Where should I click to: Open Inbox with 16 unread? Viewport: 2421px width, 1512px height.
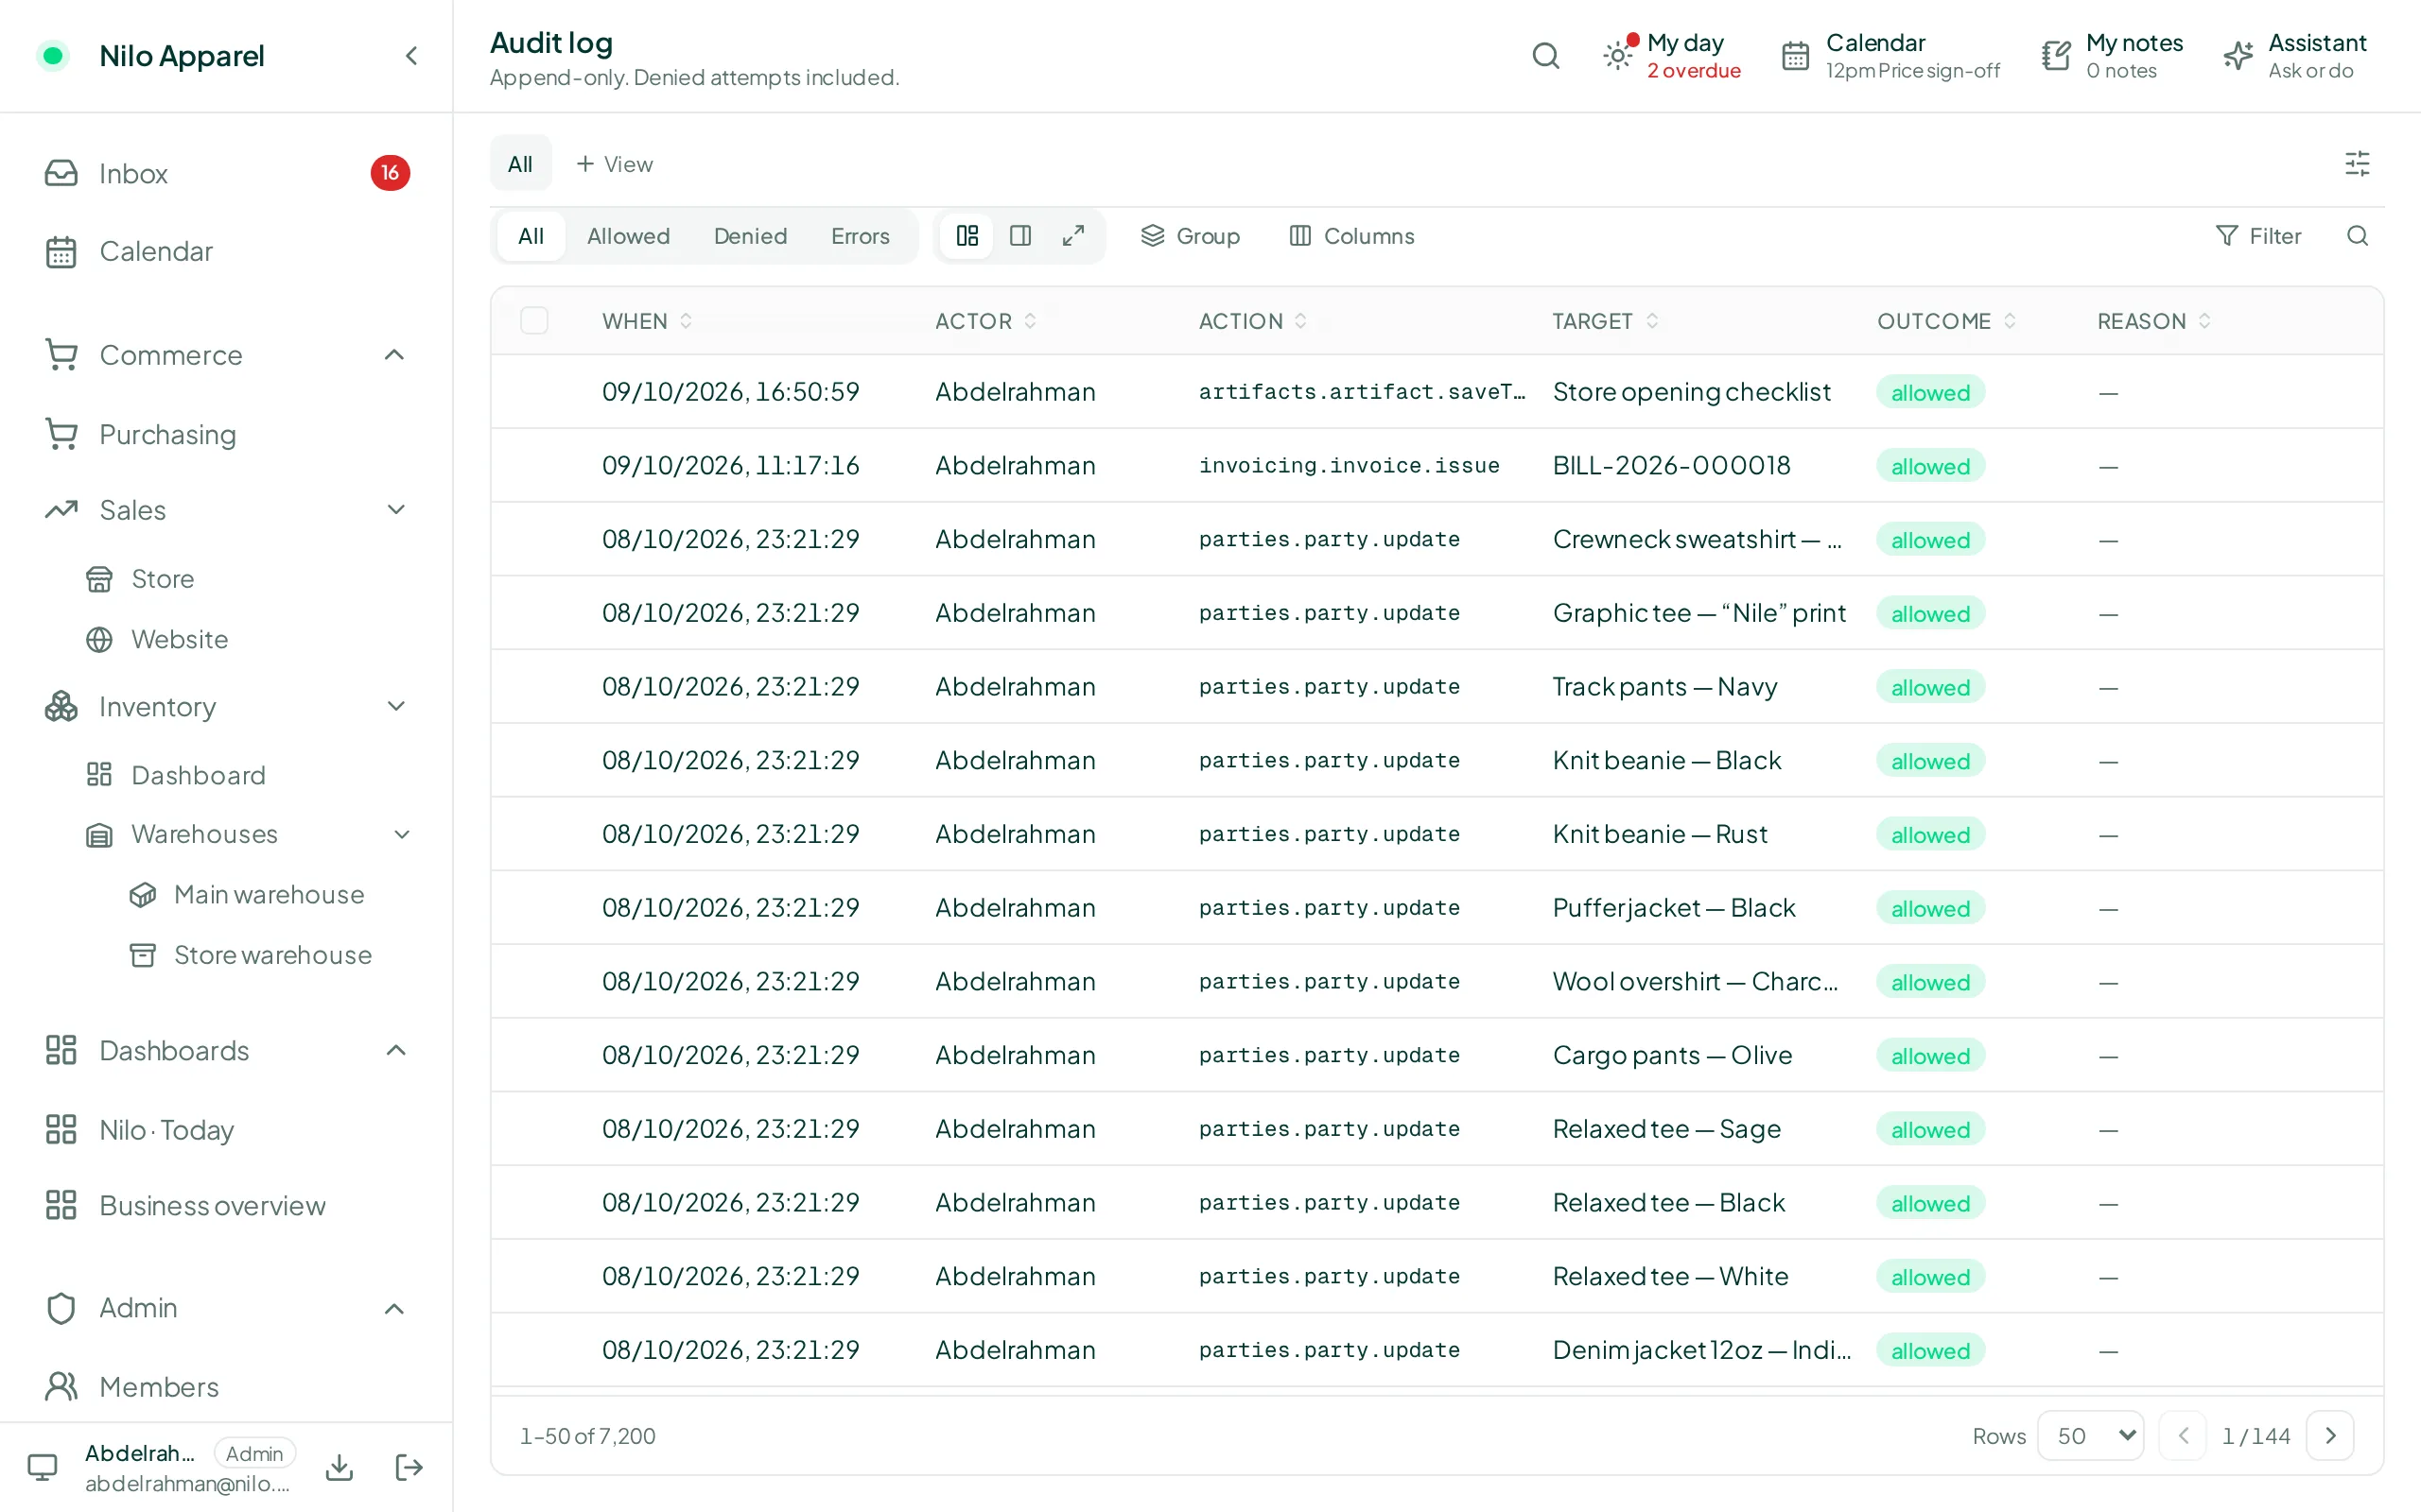coord(226,173)
